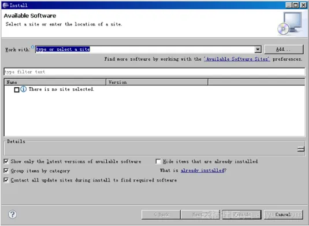Toggle Group items by category checkbox

6,171
